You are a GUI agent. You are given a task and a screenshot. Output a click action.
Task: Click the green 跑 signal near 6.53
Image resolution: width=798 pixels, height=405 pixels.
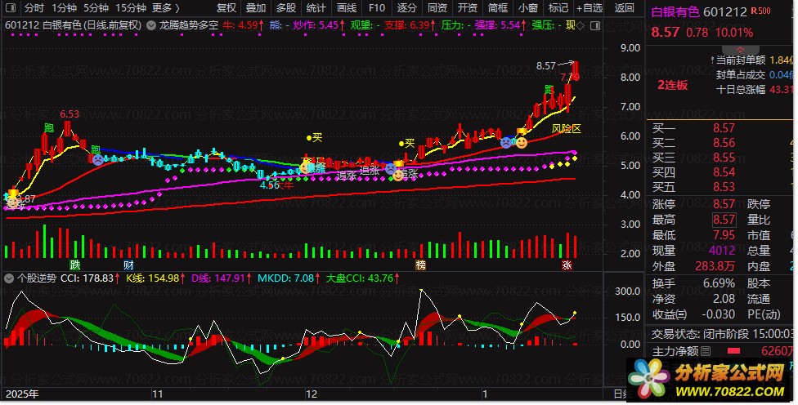49,127
